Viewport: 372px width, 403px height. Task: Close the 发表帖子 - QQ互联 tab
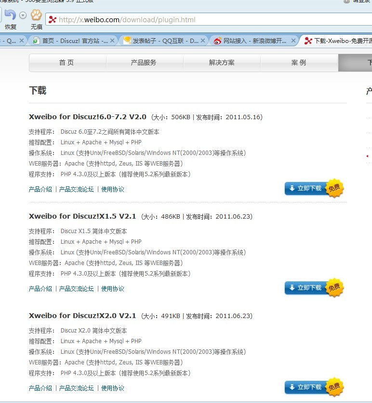click(x=203, y=41)
